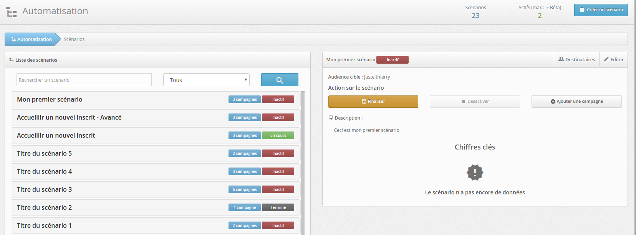Click the Éditer pencil icon

[606, 59]
